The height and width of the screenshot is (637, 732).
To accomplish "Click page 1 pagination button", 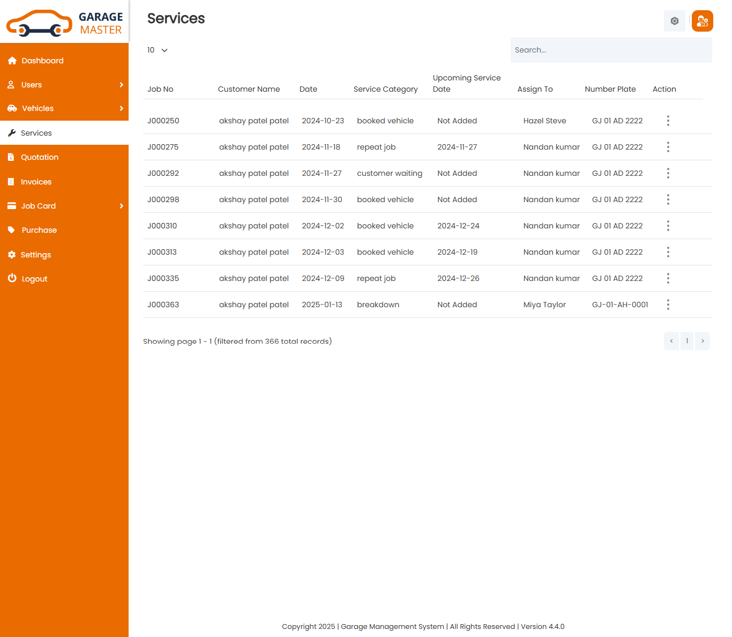I will (686, 341).
